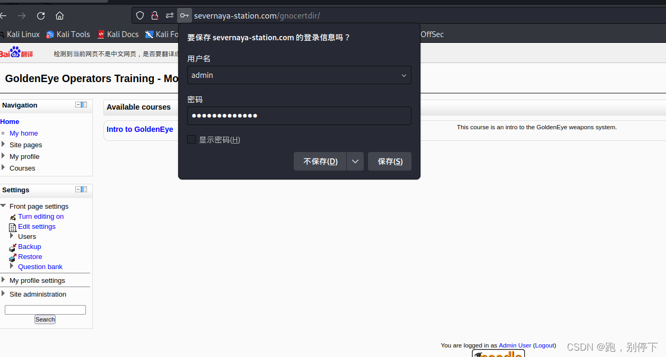Viewport: 666px width, 357px height.
Task: Click the password field in save prompt
Action: pyautogui.click(x=299, y=115)
